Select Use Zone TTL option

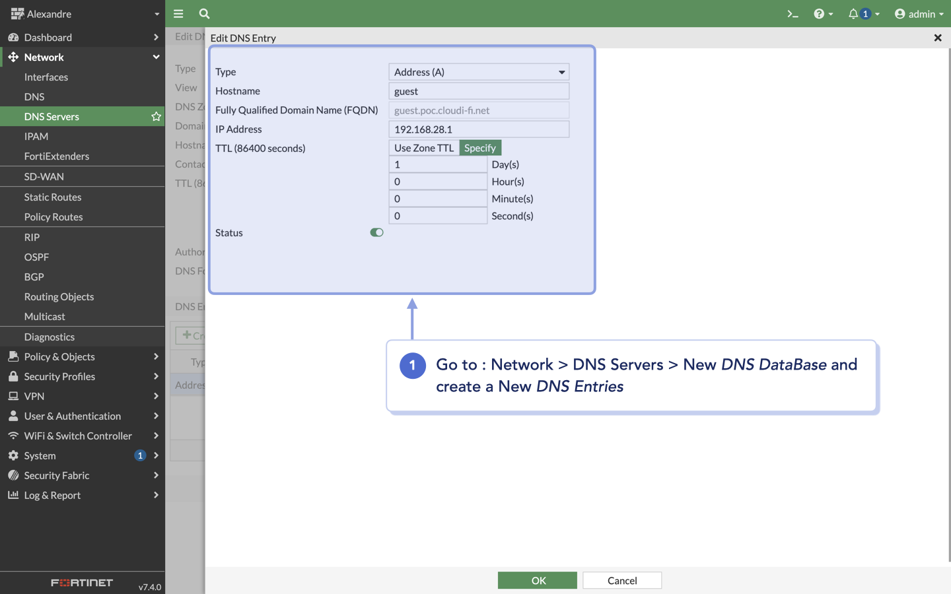423,147
